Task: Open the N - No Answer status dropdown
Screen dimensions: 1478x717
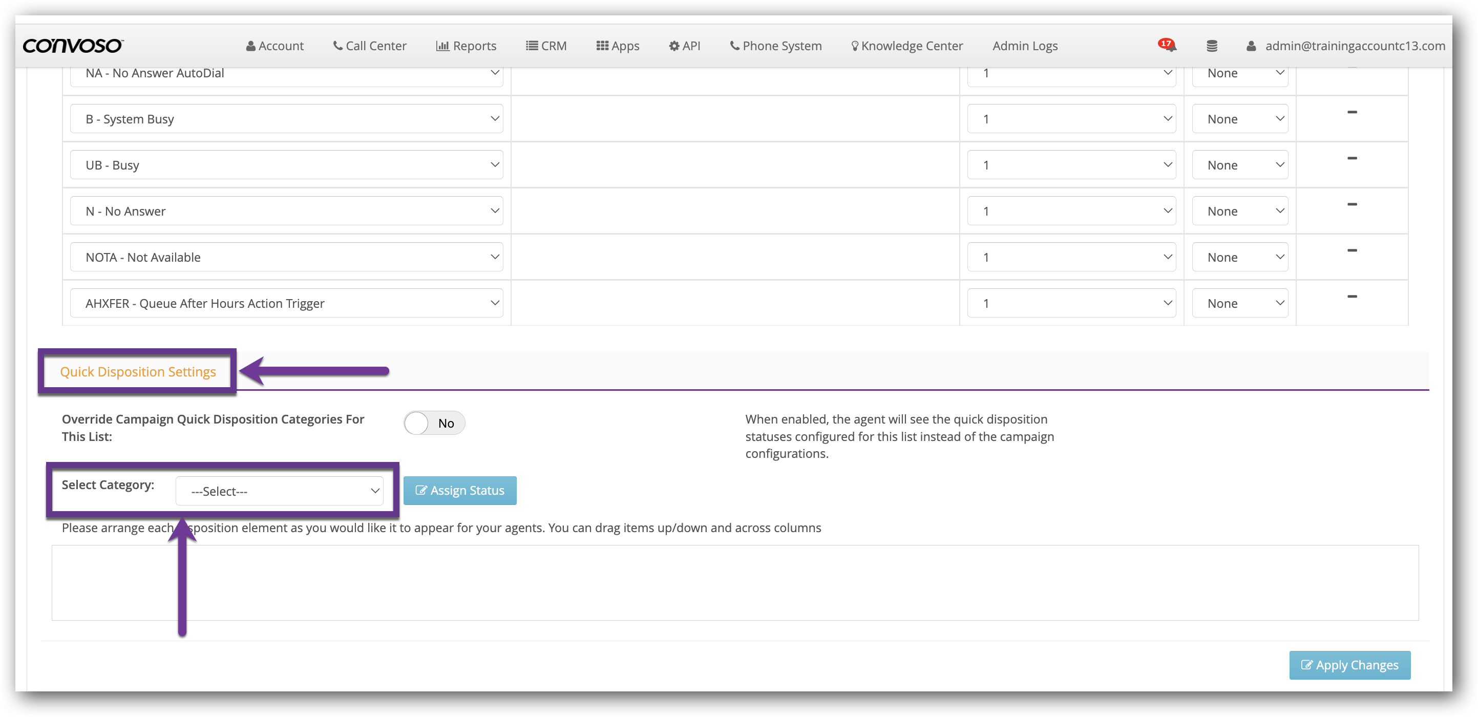Action: (x=286, y=211)
